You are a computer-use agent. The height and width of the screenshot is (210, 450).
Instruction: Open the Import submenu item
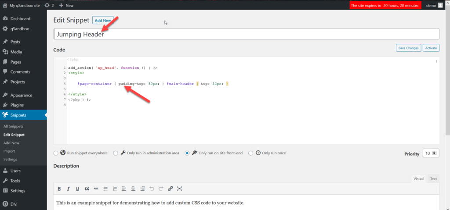(x=9, y=151)
